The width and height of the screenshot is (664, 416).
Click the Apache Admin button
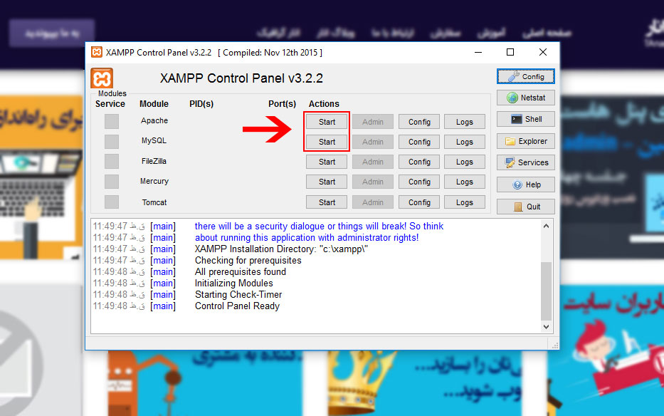(373, 122)
